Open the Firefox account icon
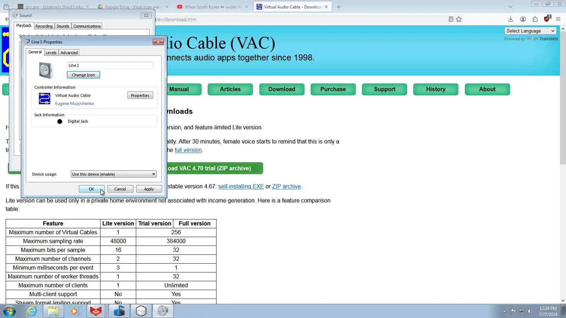The image size is (566, 318). coord(523,19)
